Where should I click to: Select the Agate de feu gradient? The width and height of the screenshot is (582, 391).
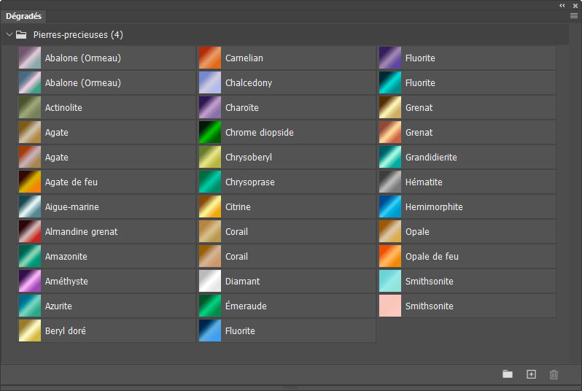pos(30,182)
